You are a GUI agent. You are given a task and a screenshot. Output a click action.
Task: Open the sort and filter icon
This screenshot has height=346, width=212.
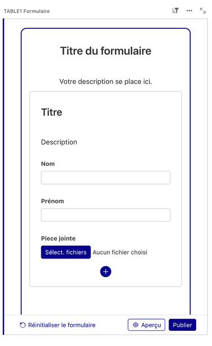(x=175, y=11)
